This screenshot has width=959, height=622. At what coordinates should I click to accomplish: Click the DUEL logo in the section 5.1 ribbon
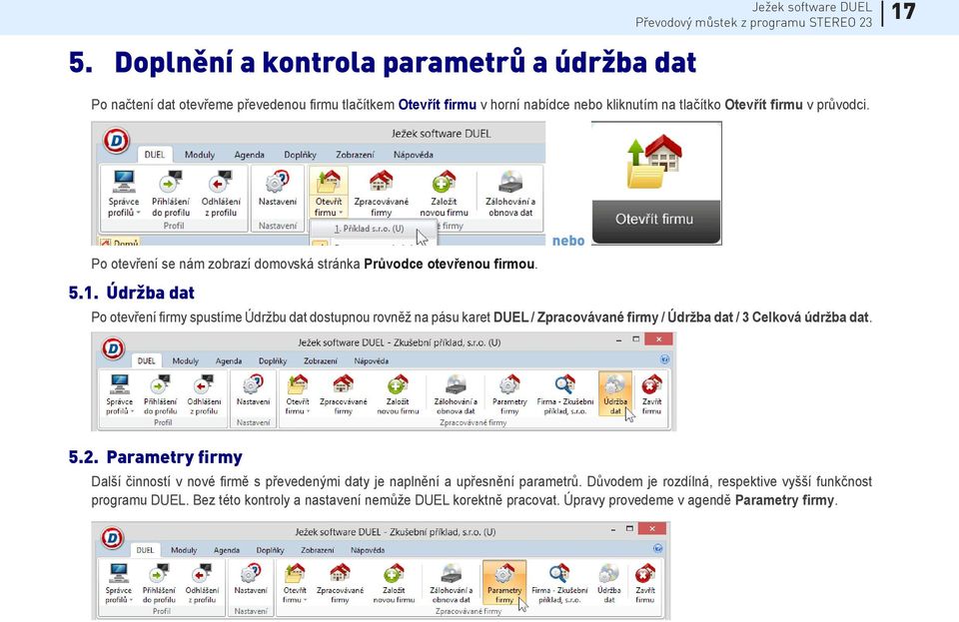(113, 348)
